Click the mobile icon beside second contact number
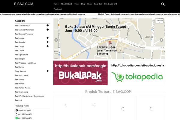The width and height of the screenshot is (180, 120). pyautogui.click(x=16, y=114)
